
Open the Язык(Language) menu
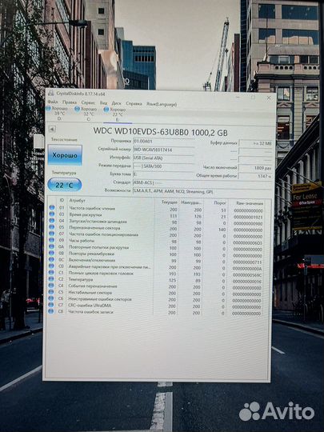pos(162,105)
